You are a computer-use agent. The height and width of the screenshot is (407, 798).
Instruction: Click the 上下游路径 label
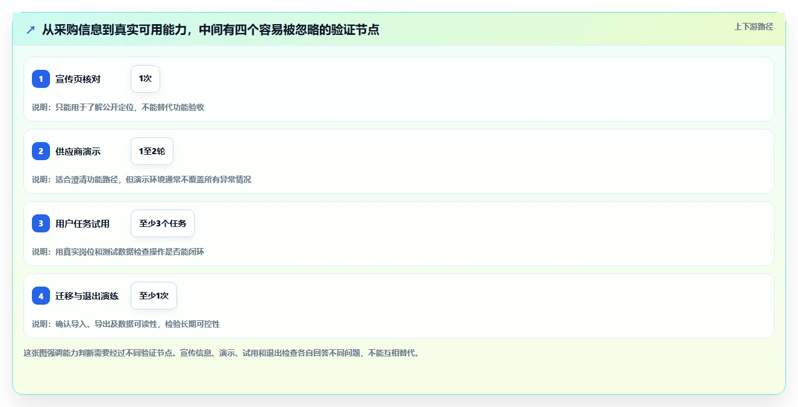tap(753, 26)
